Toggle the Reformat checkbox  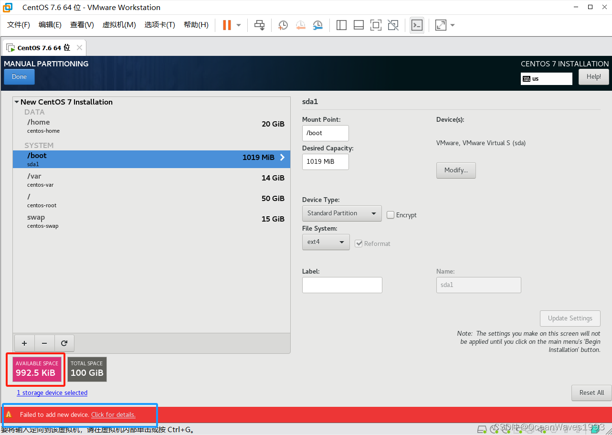pos(359,244)
